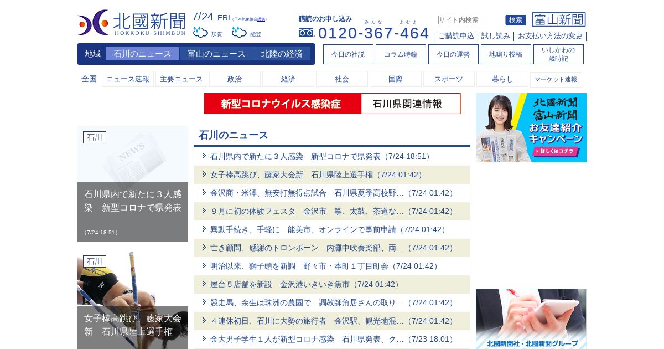Viewport: 664px width, 349px height.
Task: Click the 石川 tag on pole vault card
Action: point(95,261)
